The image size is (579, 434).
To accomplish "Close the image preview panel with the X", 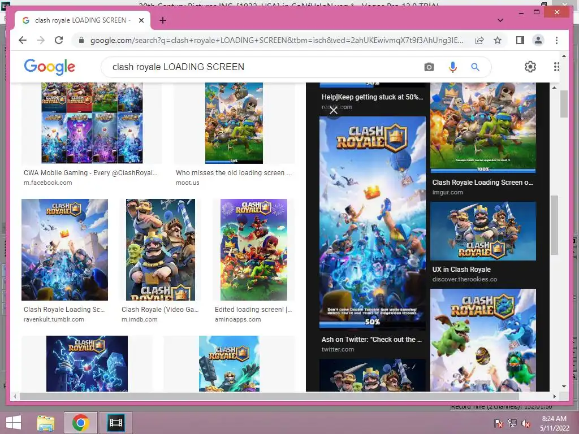I will 333,110.
